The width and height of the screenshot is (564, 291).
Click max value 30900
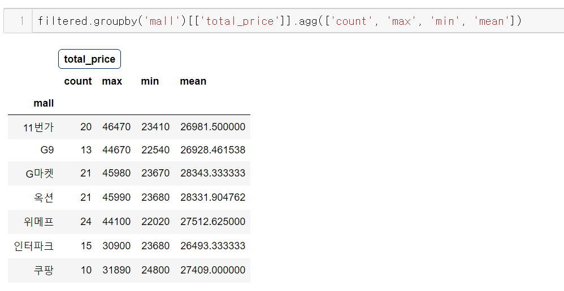coord(116,246)
